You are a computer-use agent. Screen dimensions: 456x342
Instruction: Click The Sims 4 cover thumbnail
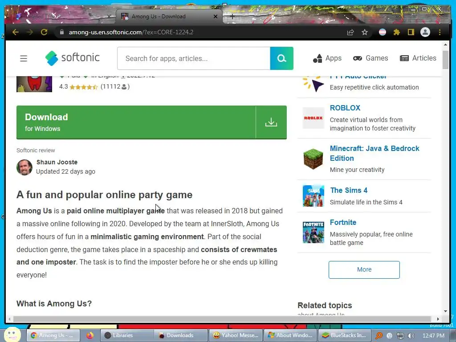pyautogui.click(x=313, y=196)
